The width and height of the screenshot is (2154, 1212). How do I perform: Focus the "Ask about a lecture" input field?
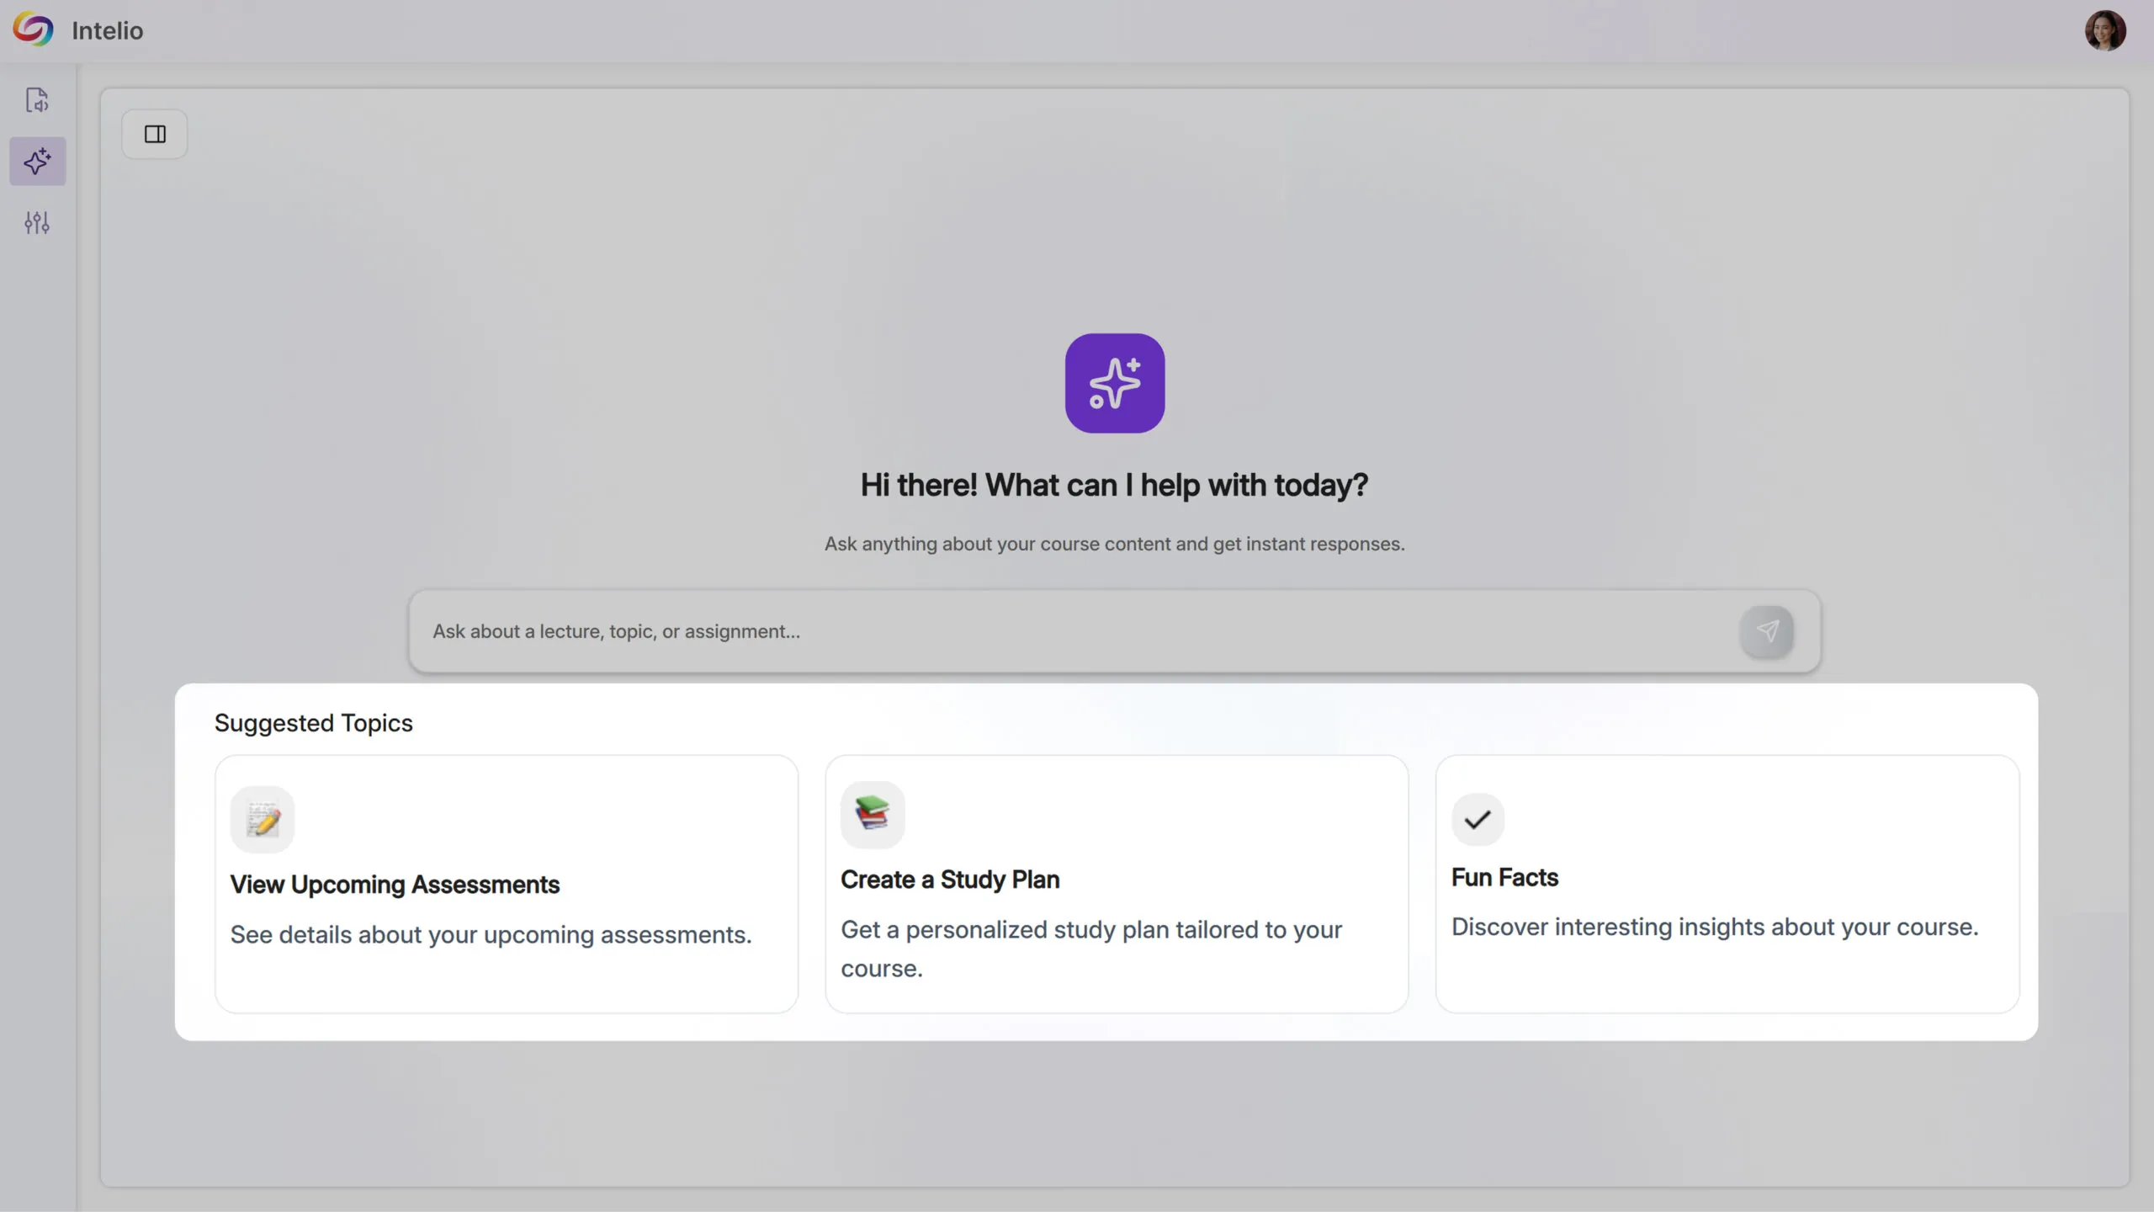[x=1069, y=631]
